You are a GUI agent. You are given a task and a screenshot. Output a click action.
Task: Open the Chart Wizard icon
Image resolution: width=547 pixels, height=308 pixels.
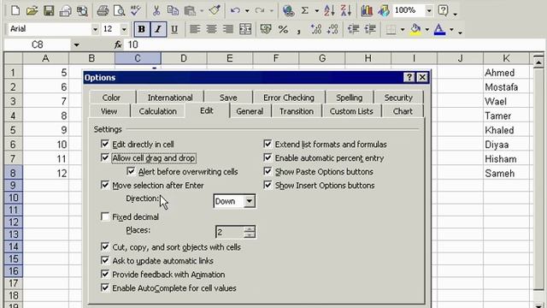coord(367,11)
